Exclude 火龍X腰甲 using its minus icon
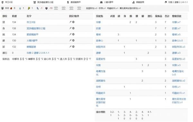Image resolution: width=193 pixels, height=122 pixels. click(x=73, y=41)
